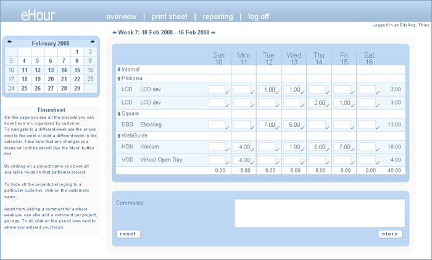Click the 13.00 Ebbeling row total

pyautogui.click(x=394, y=124)
